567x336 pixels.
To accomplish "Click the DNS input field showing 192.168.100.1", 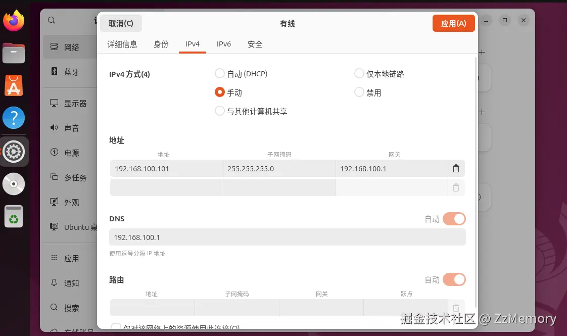I will (x=287, y=237).
